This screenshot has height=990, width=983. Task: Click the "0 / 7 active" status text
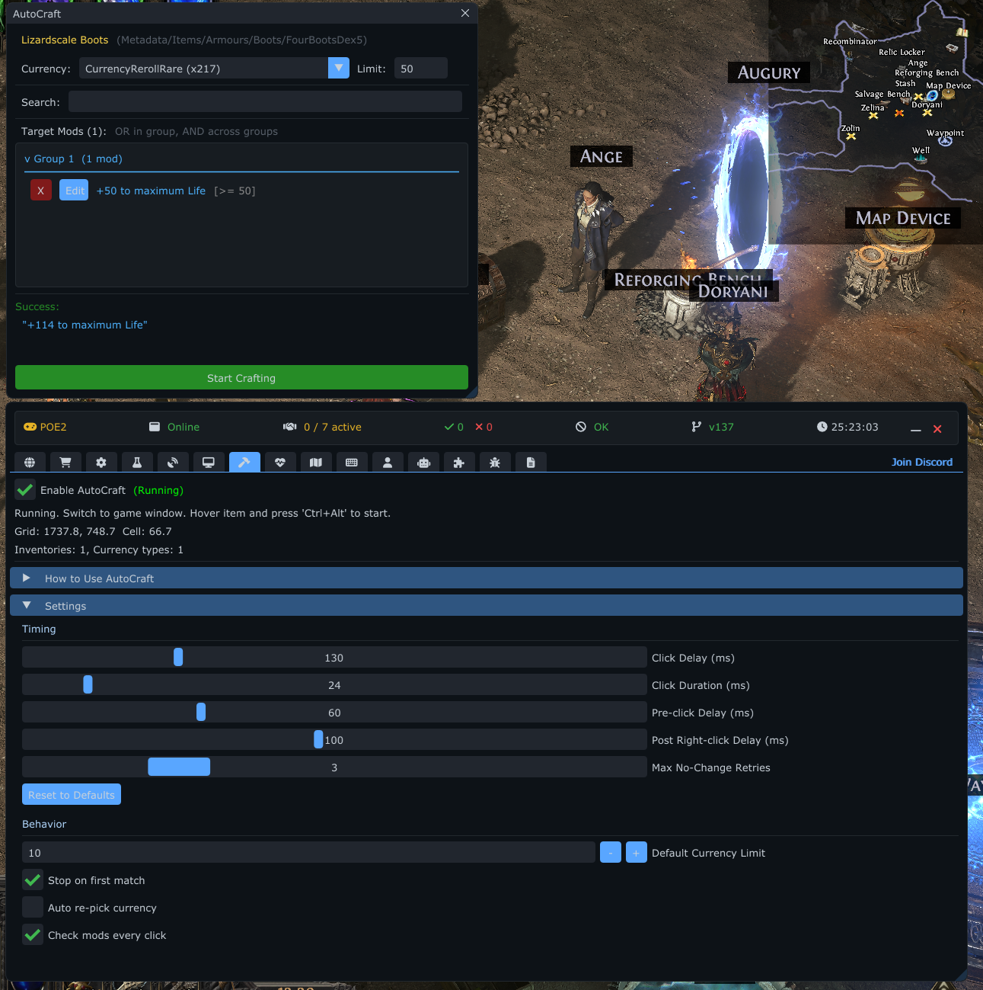[333, 427]
